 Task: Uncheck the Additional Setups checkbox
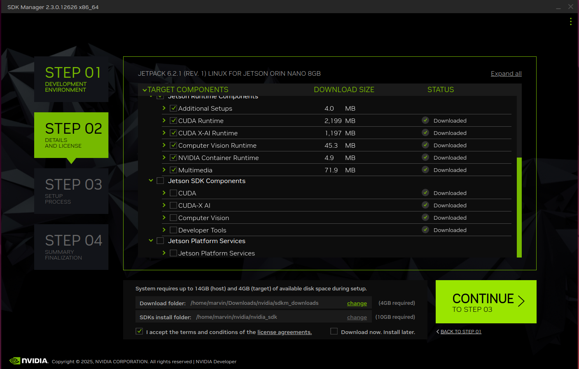tap(173, 108)
